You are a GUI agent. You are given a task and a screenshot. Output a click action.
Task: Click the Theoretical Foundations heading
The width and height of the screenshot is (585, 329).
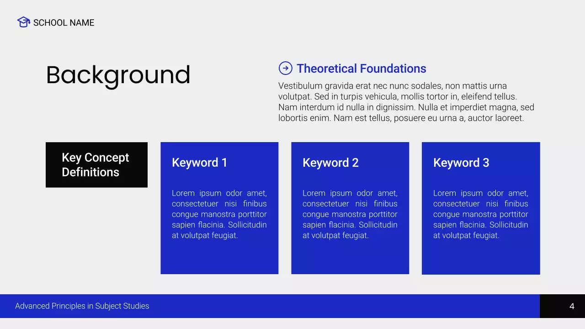pyautogui.click(x=361, y=69)
